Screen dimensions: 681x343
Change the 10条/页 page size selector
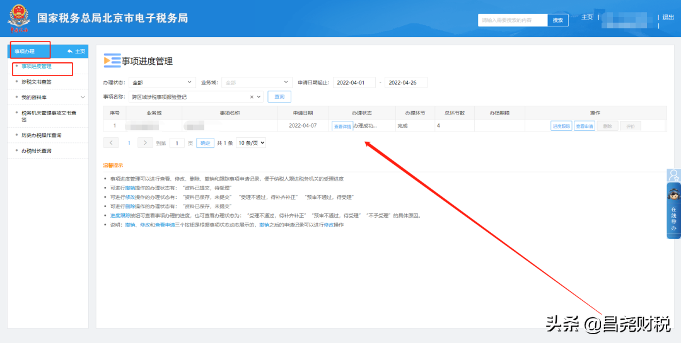[251, 143]
